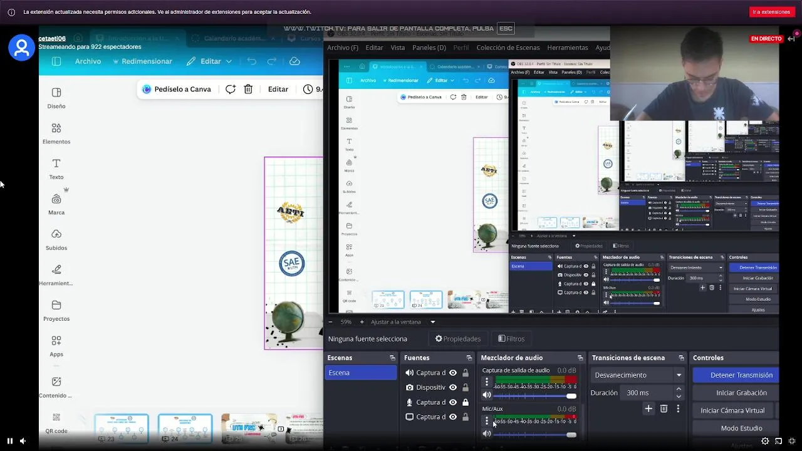The width and height of the screenshot is (802, 451).
Task: Open Proyectos in Canva's sidebar
Action: (x=56, y=311)
